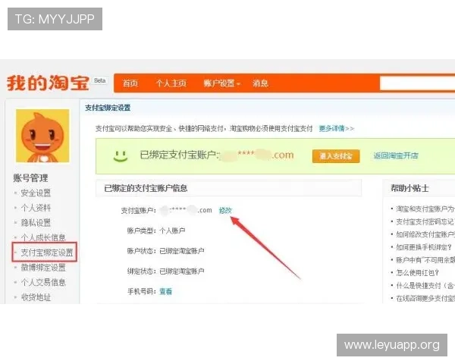
Task: Click the text 账户状态: 已绑定淘宝账户
Action: click(165, 251)
